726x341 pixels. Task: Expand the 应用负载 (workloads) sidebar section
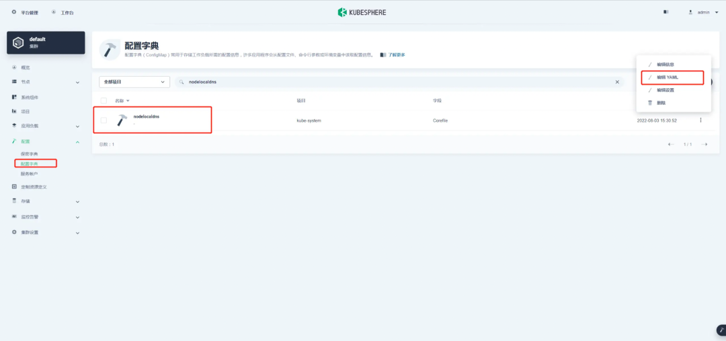[x=46, y=126]
